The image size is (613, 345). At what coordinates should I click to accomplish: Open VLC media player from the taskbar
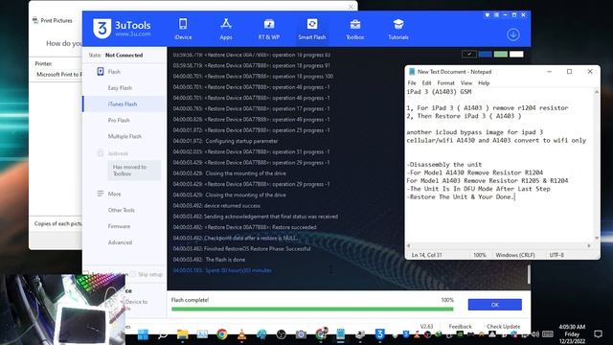tap(241, 334)
